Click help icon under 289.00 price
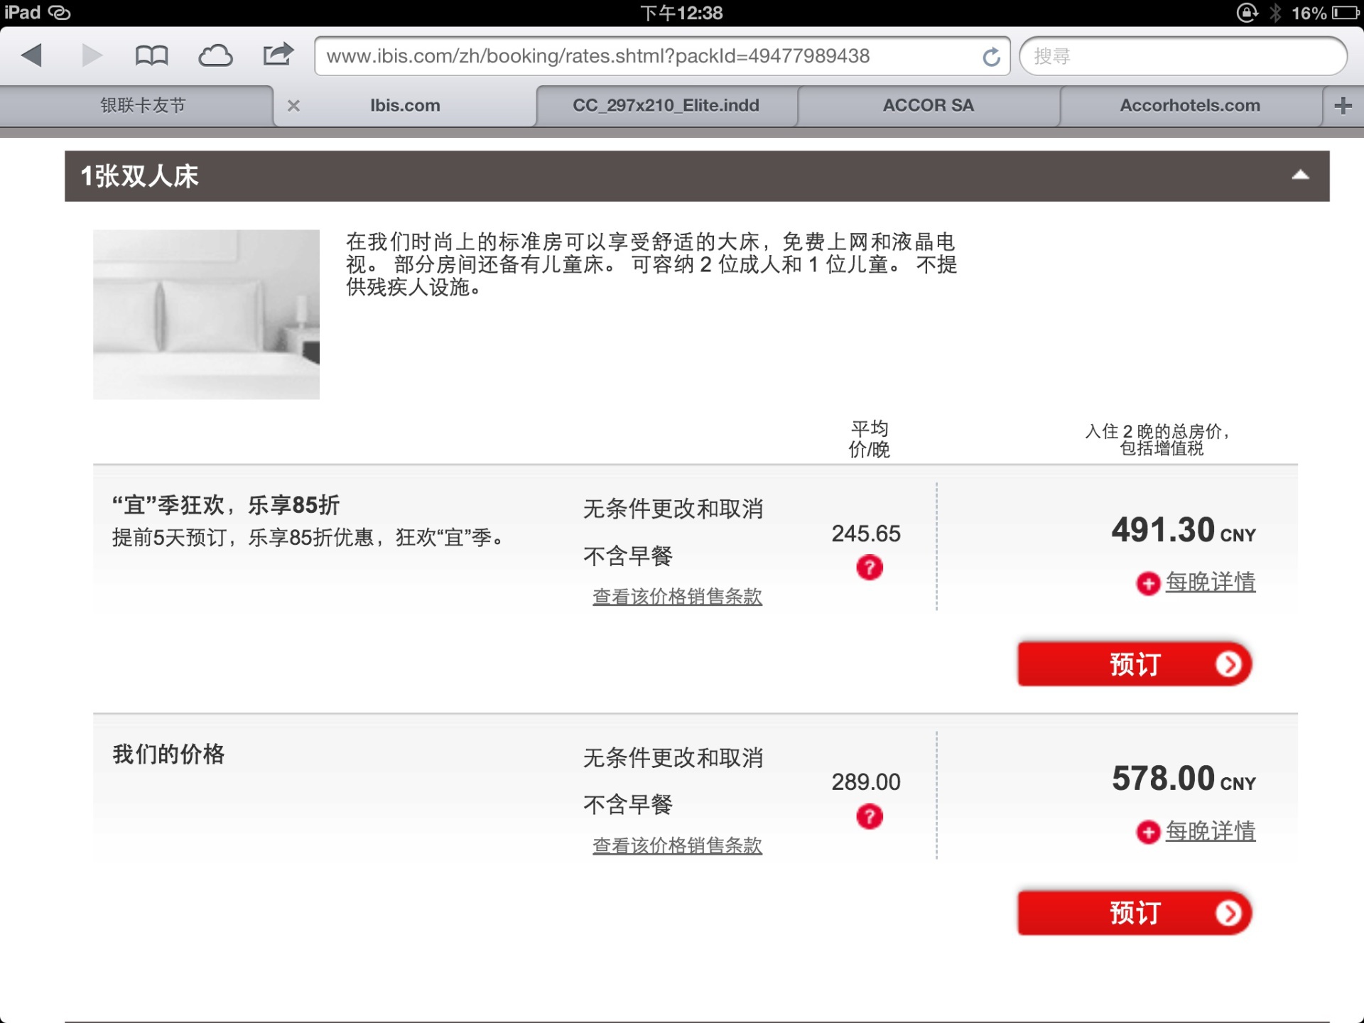The height and width of the screenshot is (1023, 1364). tap(870, 816)
